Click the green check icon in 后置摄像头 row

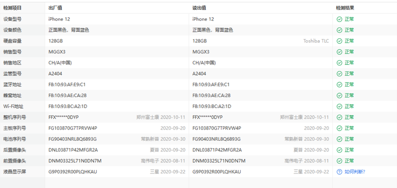point(339,150)
